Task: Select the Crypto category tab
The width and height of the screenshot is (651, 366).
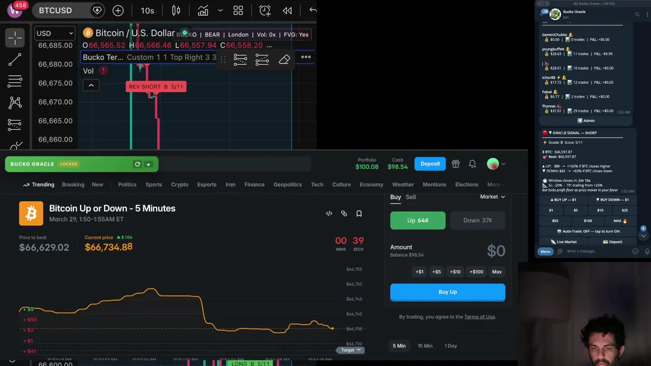Action: (180, 185)
